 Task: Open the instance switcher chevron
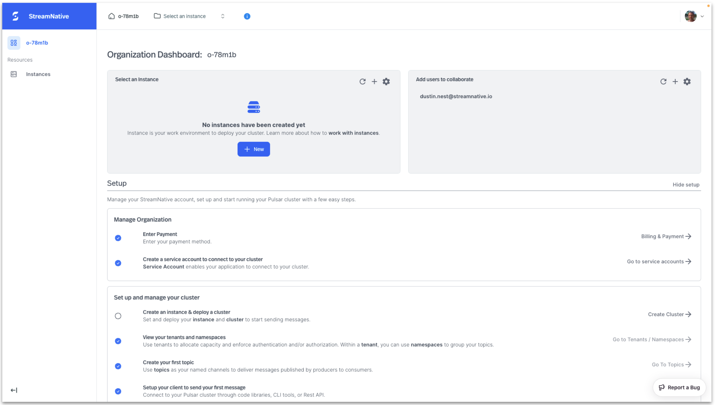click(x=223, y=16)
